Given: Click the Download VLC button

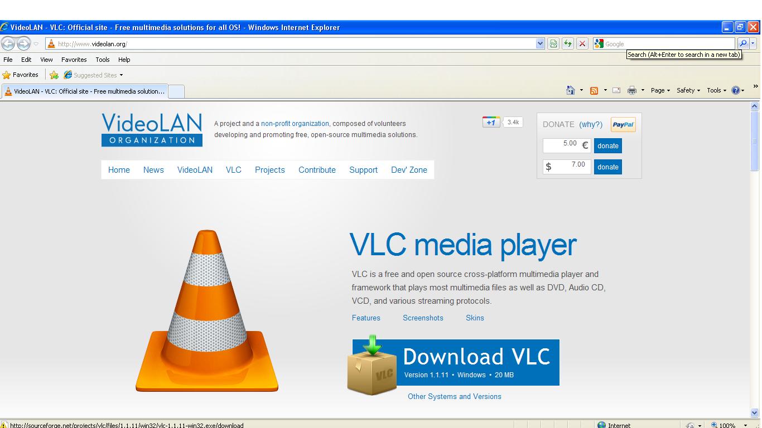Looking at the screenshot, I should (x=456, y=362).
